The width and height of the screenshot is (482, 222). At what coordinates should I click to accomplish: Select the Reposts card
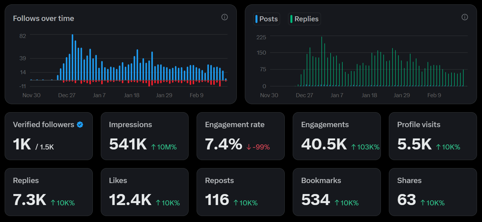[x=241, y=192]
